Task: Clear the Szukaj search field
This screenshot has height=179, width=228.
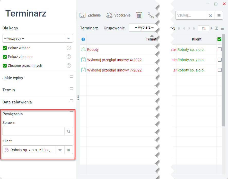Action: [x=211, y=15]
